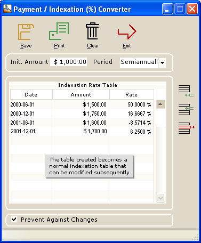Click the insert row in middle icon

186,109
